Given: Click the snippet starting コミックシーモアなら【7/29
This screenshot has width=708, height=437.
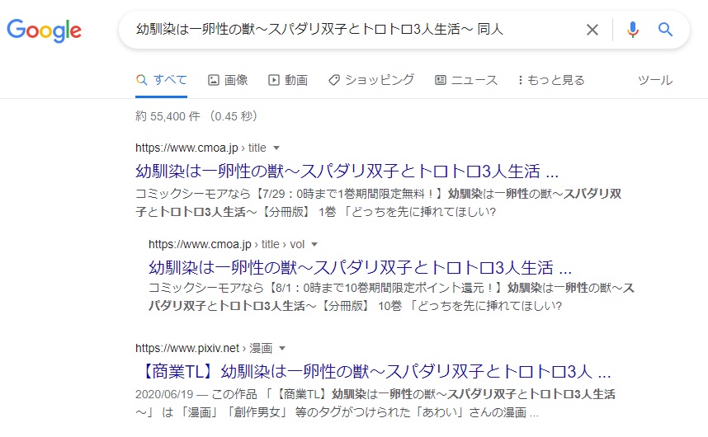Looking at the screenshot, I should point(379,203).
